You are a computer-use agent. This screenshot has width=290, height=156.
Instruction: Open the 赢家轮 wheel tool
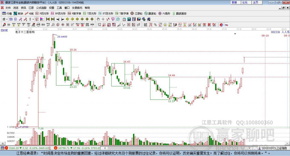click(150, 14)
